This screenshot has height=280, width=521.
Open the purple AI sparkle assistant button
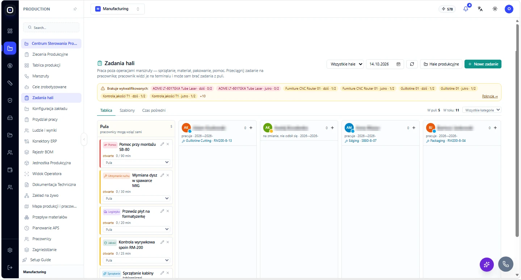tap(487, 264)
